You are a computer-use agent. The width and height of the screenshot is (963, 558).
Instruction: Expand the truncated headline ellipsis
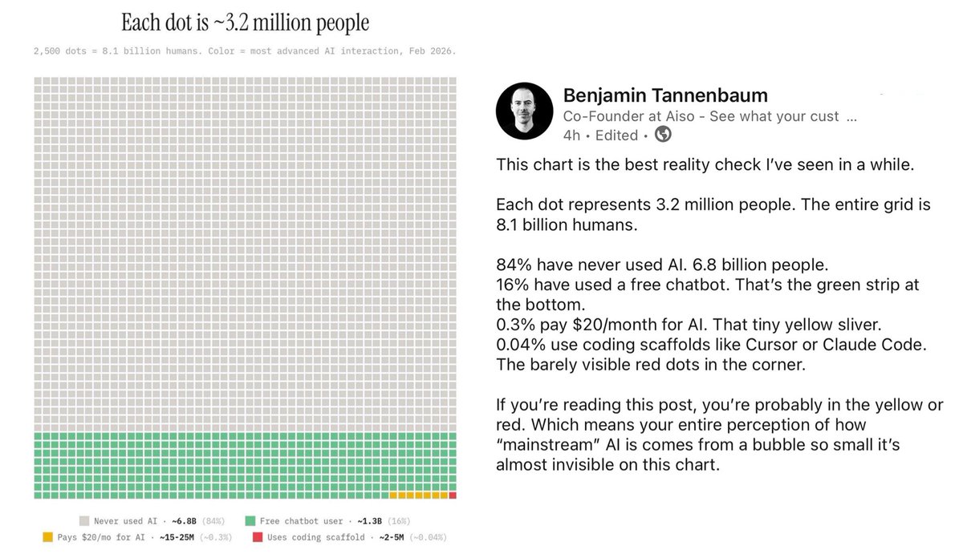coord(851,117)
